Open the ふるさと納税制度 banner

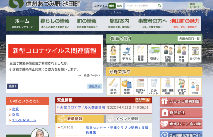tap(181, 101)
